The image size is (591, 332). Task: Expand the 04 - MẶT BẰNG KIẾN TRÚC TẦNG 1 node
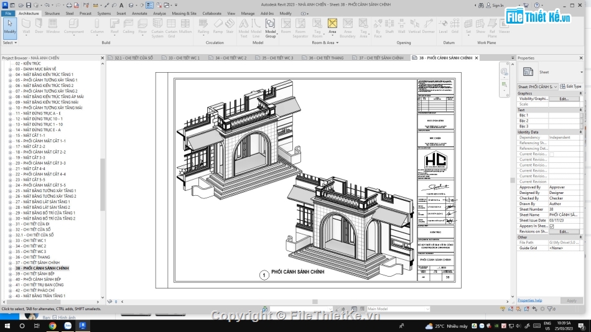10,75
